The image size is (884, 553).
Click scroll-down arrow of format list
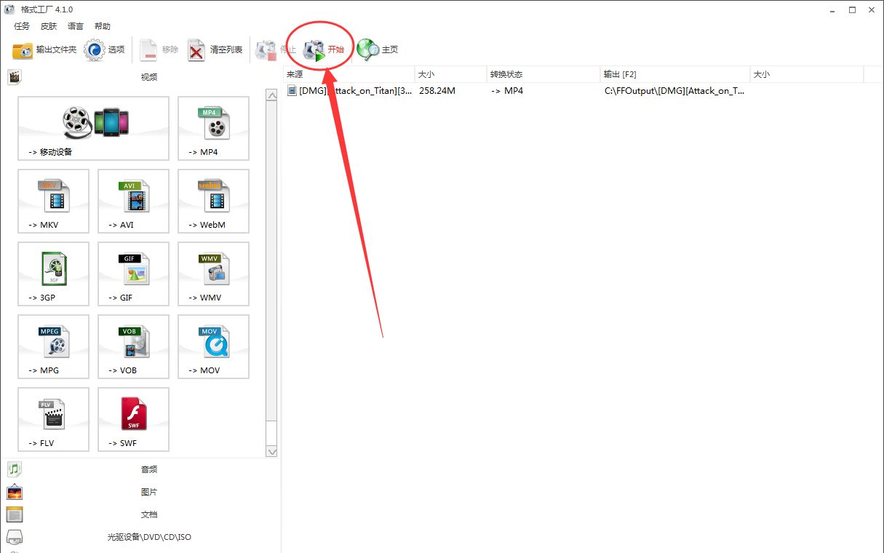coord(271,452)
